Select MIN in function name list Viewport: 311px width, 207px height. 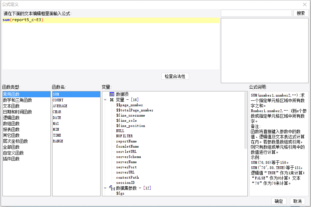click(76, 130)
